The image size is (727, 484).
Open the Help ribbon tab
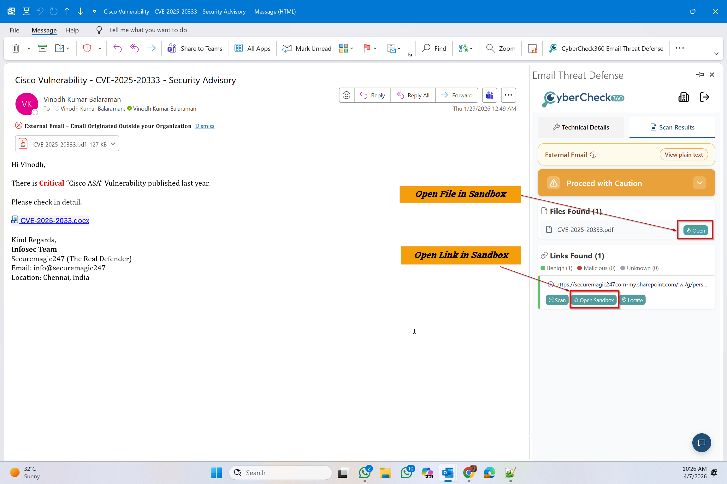pyautogui.click(x=72, y=30)
